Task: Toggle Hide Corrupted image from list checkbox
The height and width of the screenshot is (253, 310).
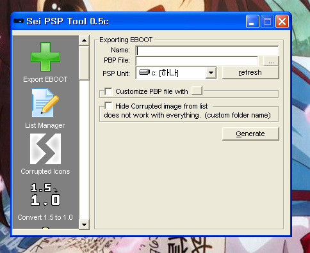Action: [108, 105]
